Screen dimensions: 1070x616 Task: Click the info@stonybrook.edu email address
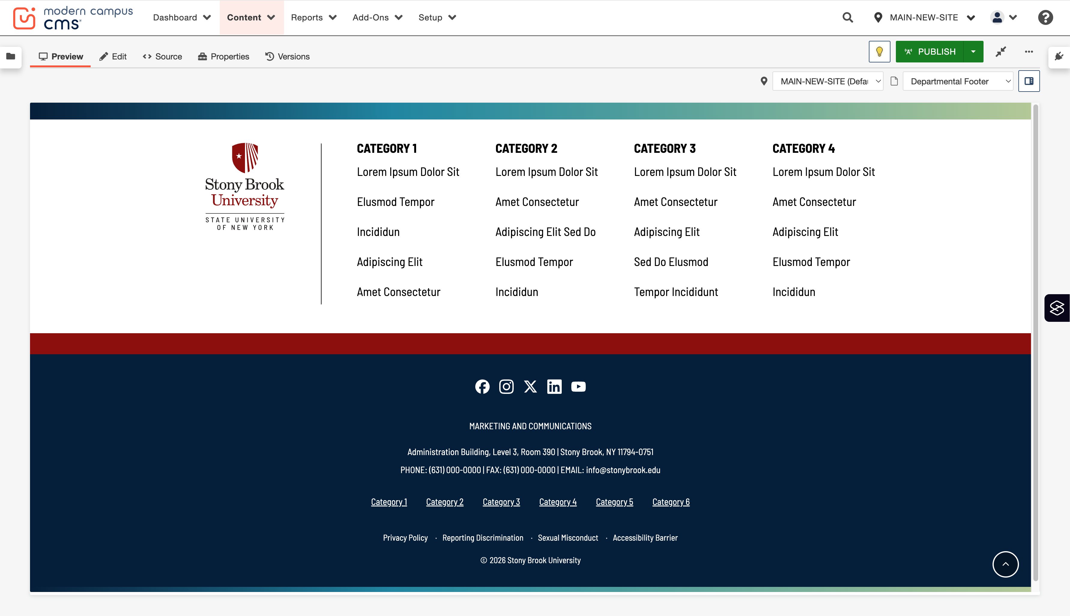point(623,470)
